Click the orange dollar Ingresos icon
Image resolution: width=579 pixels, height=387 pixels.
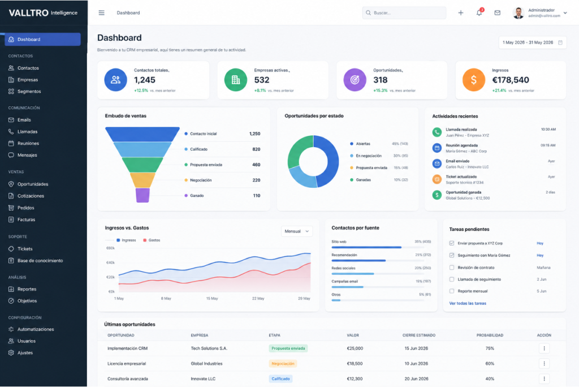pyautogui.click(x=474, y=80)
